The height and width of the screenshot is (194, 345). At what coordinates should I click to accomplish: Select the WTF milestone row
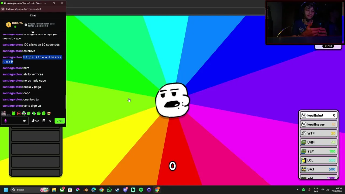pos(319,133)
